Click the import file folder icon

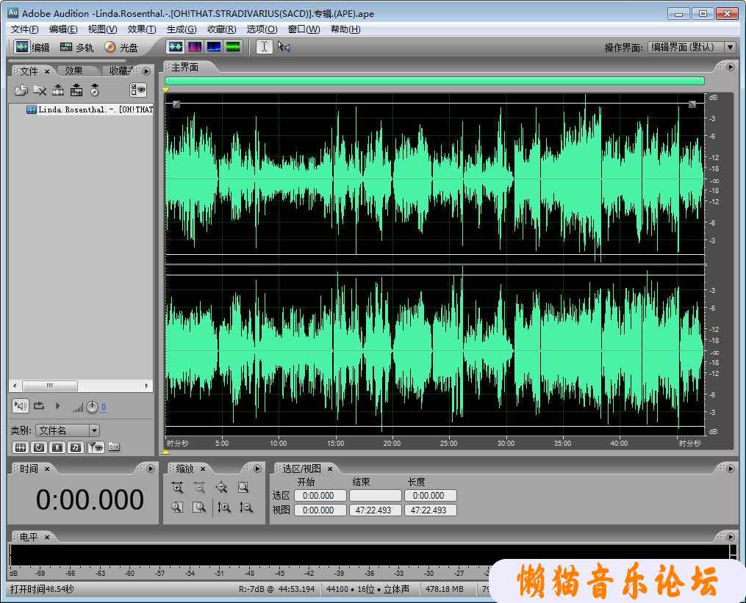pos(21,90)
